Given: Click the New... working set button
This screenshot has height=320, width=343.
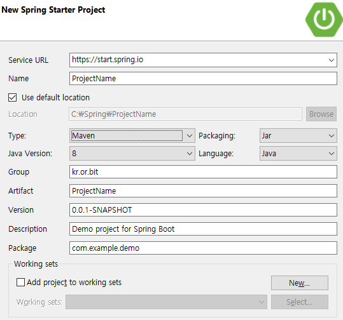Looking at the screenshot, I should [x=300, y=283].
